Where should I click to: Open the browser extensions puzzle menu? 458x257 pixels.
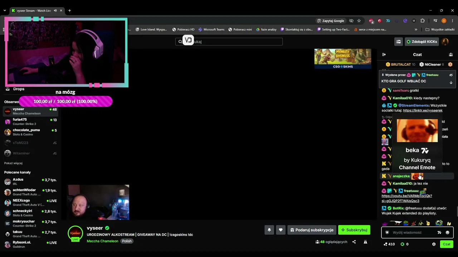point(423,21)
